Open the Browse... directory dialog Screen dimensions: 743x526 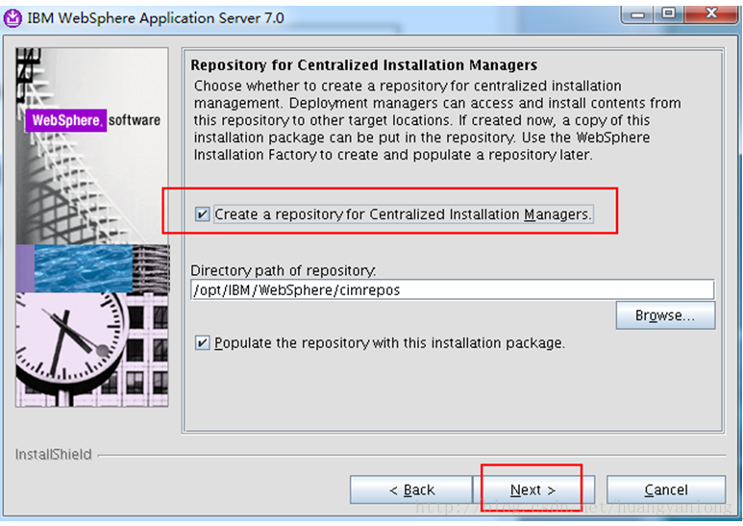[x=665, y=315]
